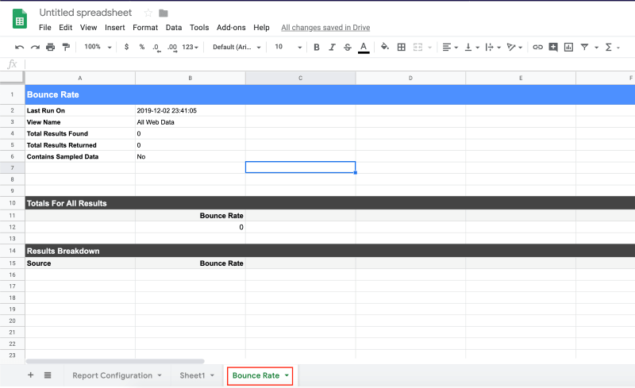Select row 7 header
The width and height of the screenshot is (635, 388).
coord(12,167)
